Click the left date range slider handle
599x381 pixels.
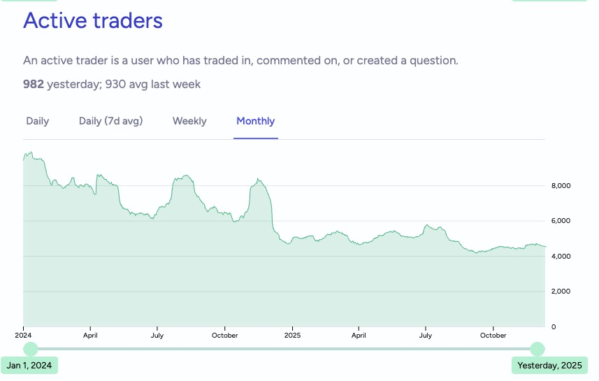[30, 349]
